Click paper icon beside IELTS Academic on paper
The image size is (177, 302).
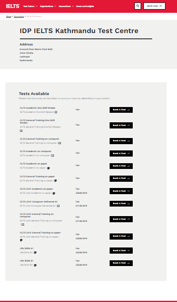(48, 168)
